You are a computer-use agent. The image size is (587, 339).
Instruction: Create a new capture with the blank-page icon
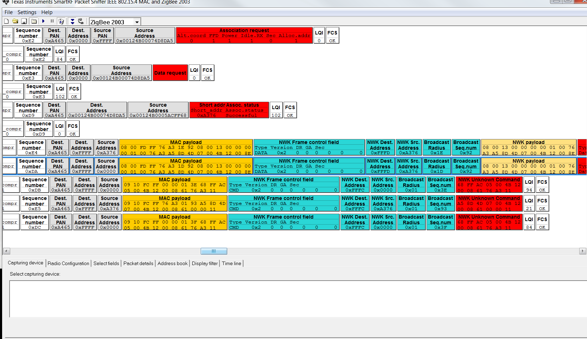coord(6,21)
